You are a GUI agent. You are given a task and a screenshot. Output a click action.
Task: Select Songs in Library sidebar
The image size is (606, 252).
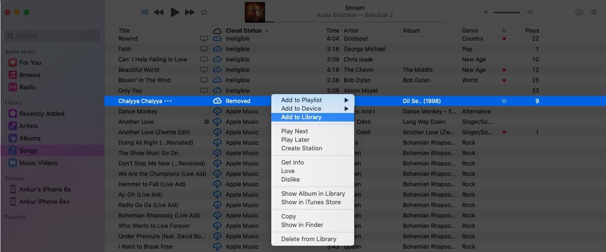(x=52, y=150)
